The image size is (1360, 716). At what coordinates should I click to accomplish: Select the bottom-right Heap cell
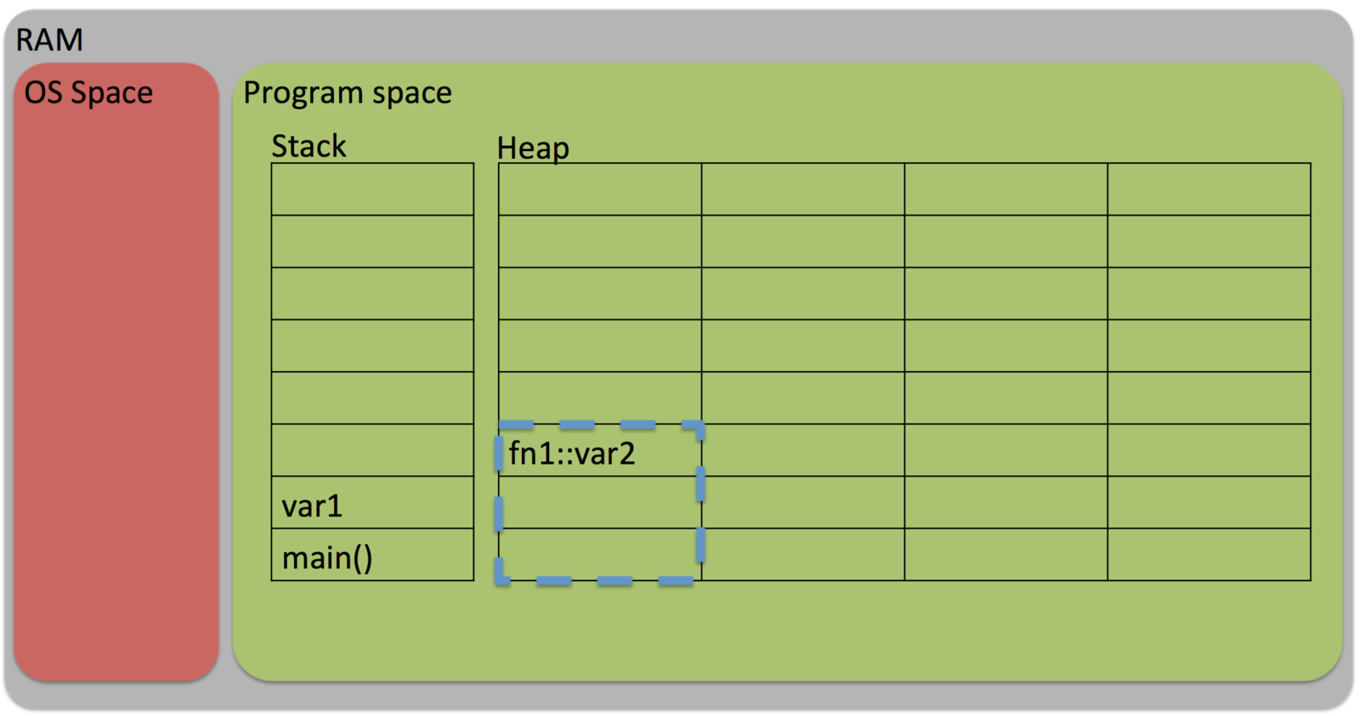[x=1209, y=555]
